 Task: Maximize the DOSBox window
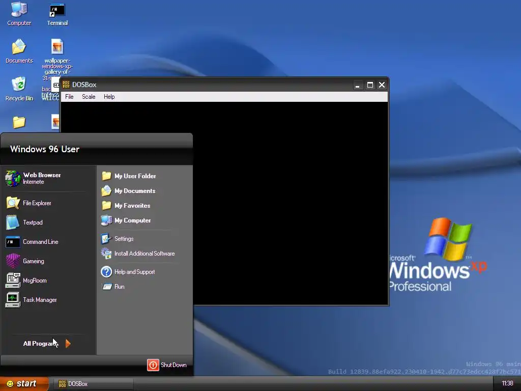pyautogui.click(x=370, y=85)
